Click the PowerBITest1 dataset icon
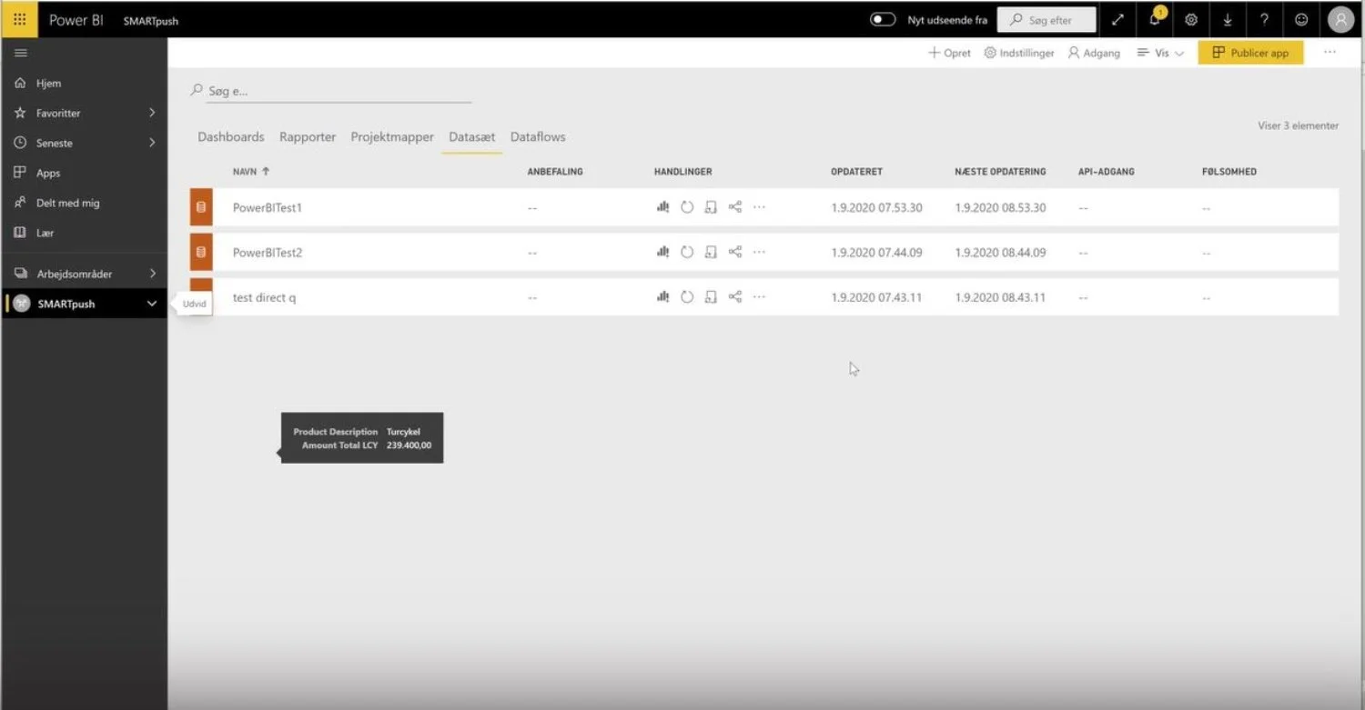 tap(201, 207)
